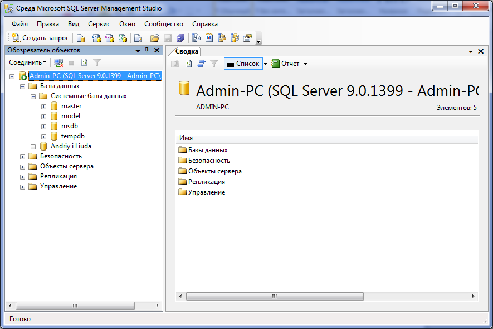The height and width of the screenshot is (329, 493).
Task: Open the Сводка active documents dropdown arrow
Action: tap(471, 51)
